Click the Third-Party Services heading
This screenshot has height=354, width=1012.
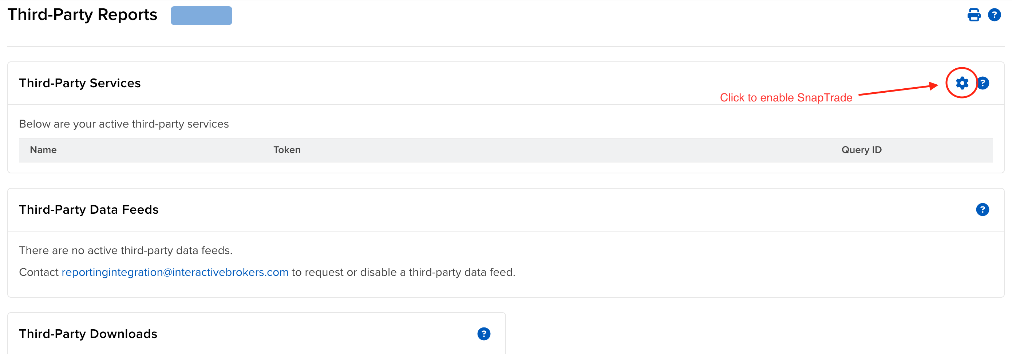pyautogui.click(x=80, y=83)
